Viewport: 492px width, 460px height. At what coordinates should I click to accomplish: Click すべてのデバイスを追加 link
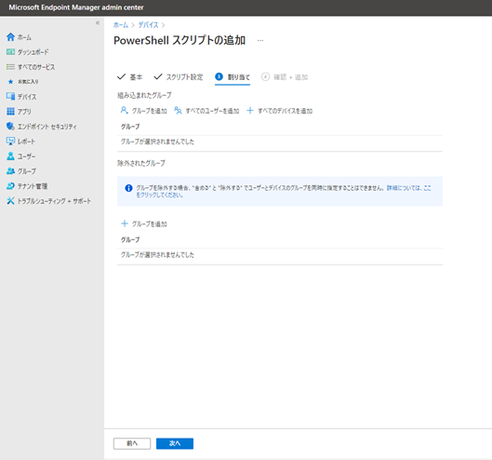286,111
